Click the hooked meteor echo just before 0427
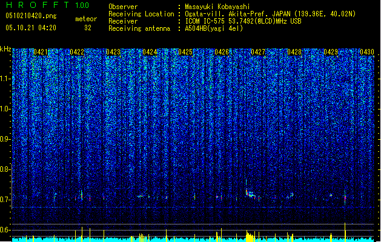The image size is (381, 242). click(x=250, y=192)
